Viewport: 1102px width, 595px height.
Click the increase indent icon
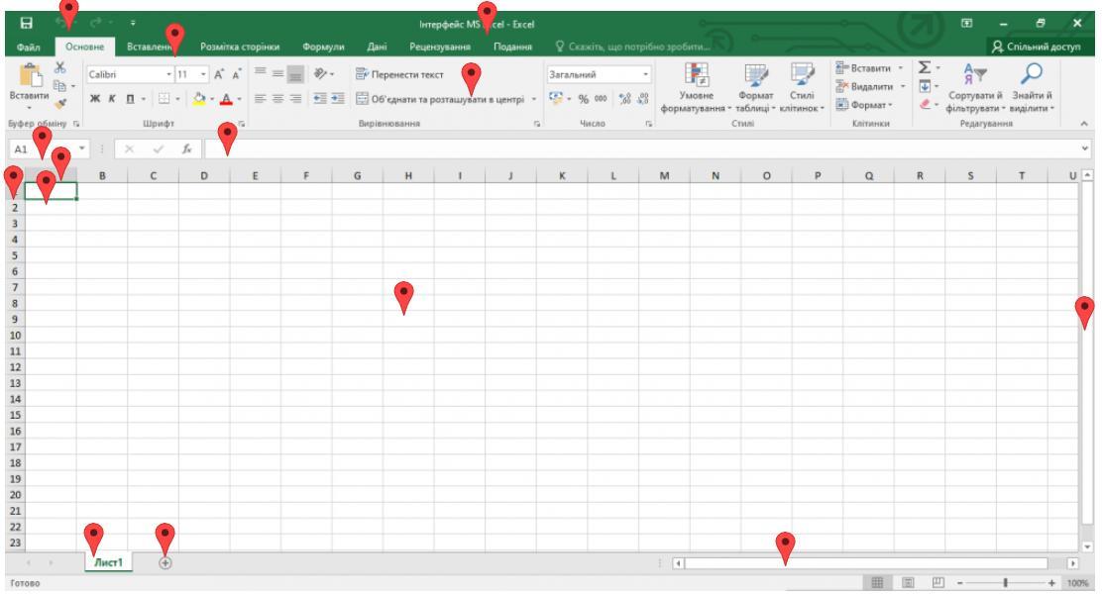pos(338,99)
